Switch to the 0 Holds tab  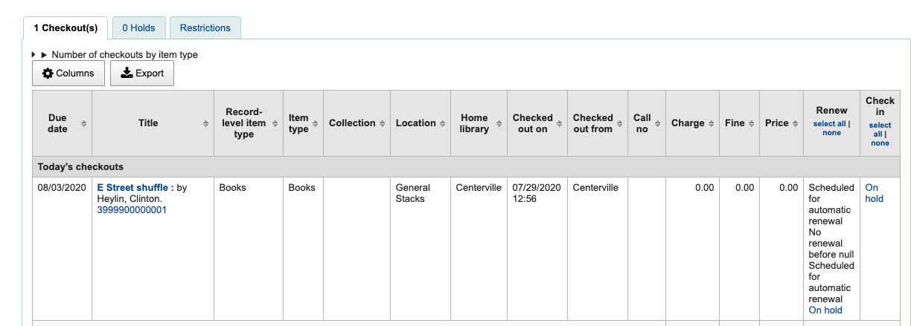[138, 28]
